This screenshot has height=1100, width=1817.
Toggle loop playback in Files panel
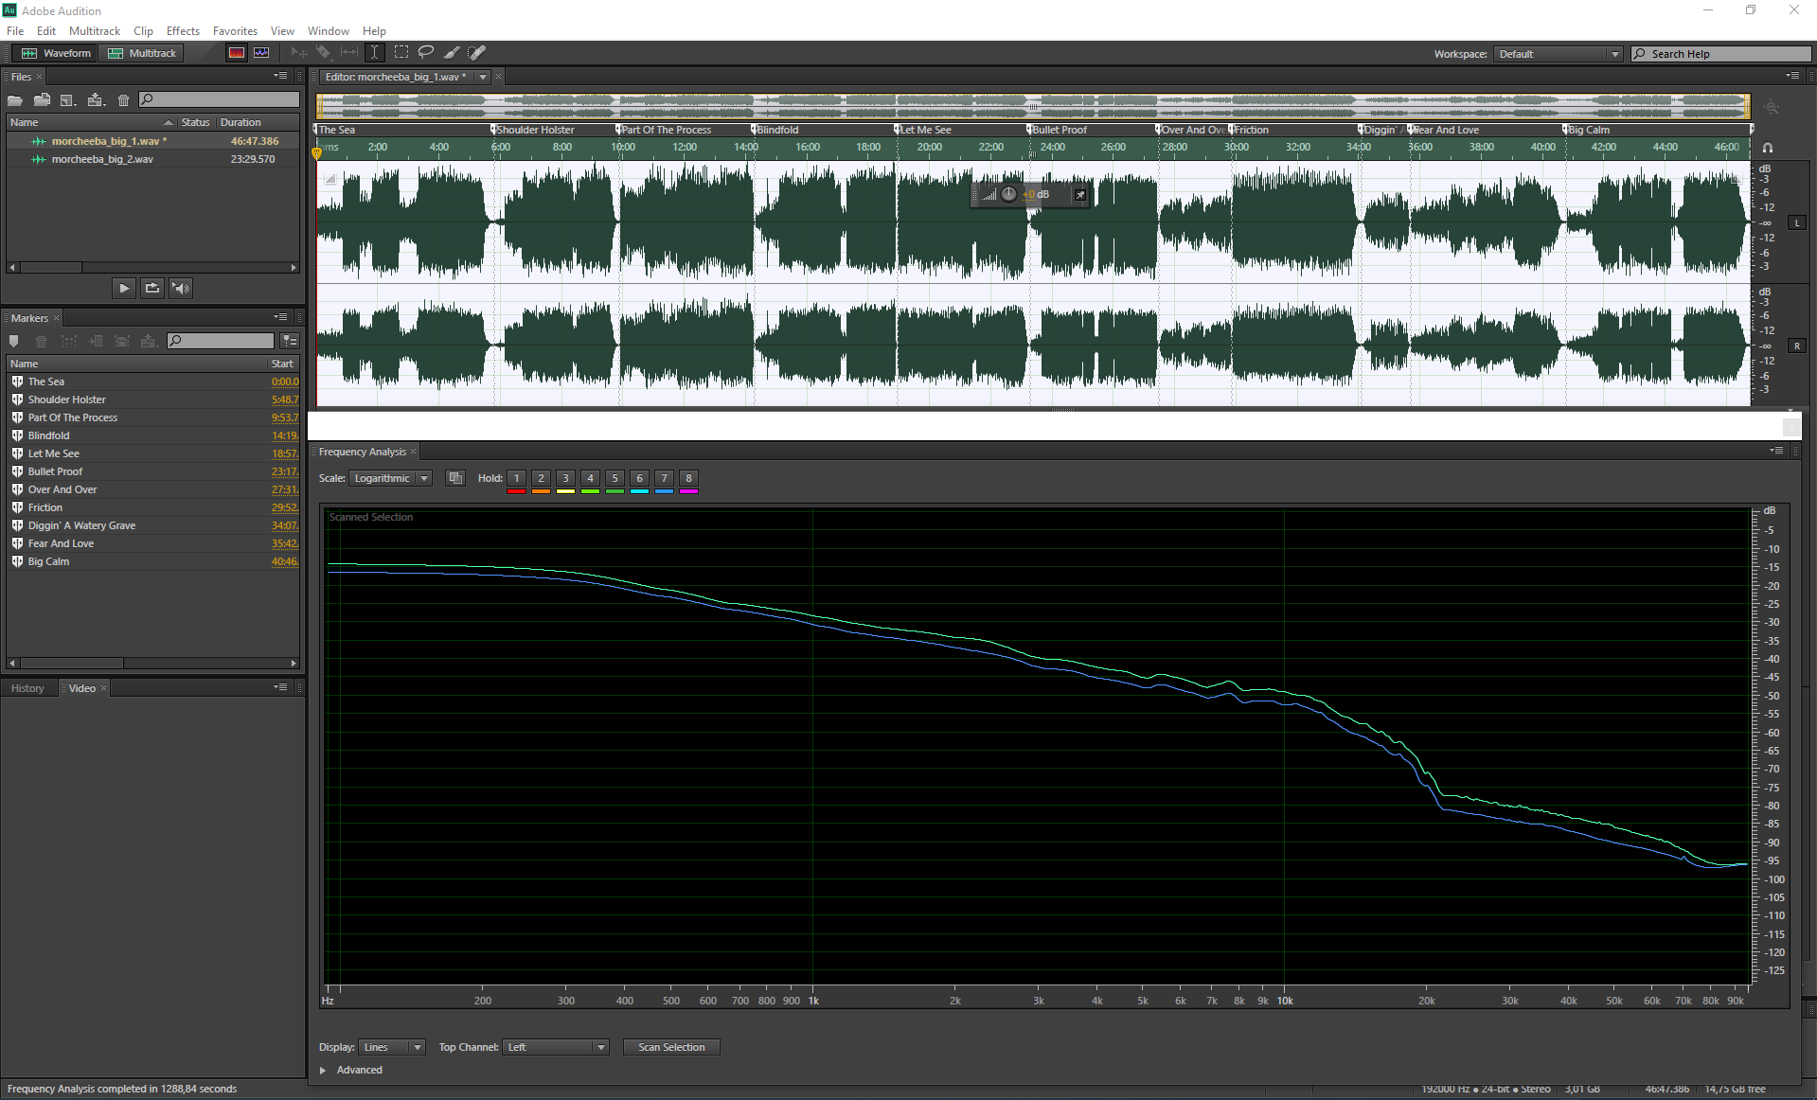click(x=152, y=288)
